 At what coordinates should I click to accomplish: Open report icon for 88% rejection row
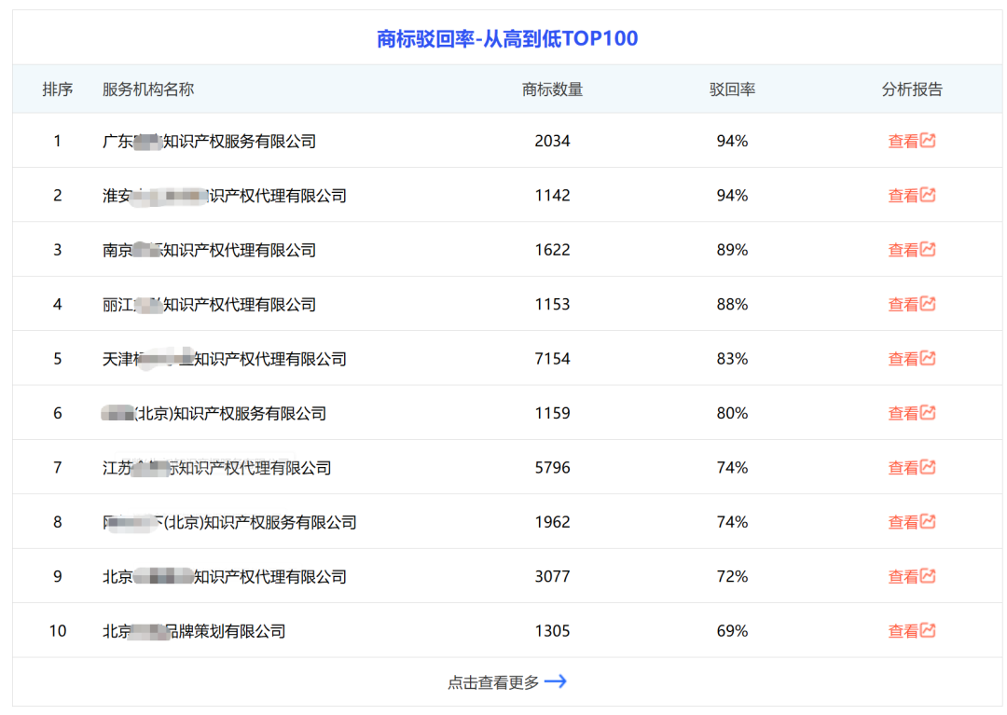pyautogui.click(x=928, y=304)
